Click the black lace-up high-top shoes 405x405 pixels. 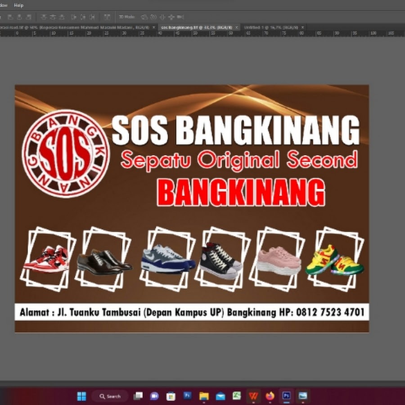pos(221,261)
